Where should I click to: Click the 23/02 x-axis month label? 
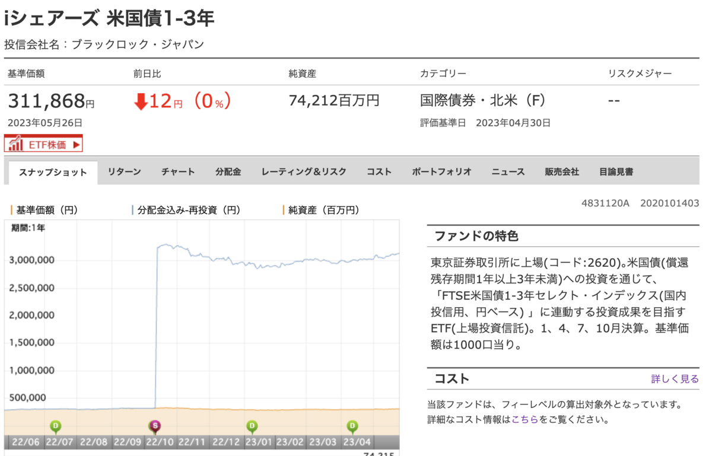290,442
